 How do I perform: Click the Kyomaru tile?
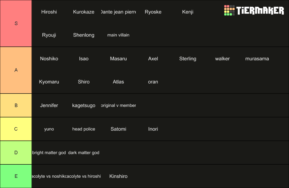(49, 82)
